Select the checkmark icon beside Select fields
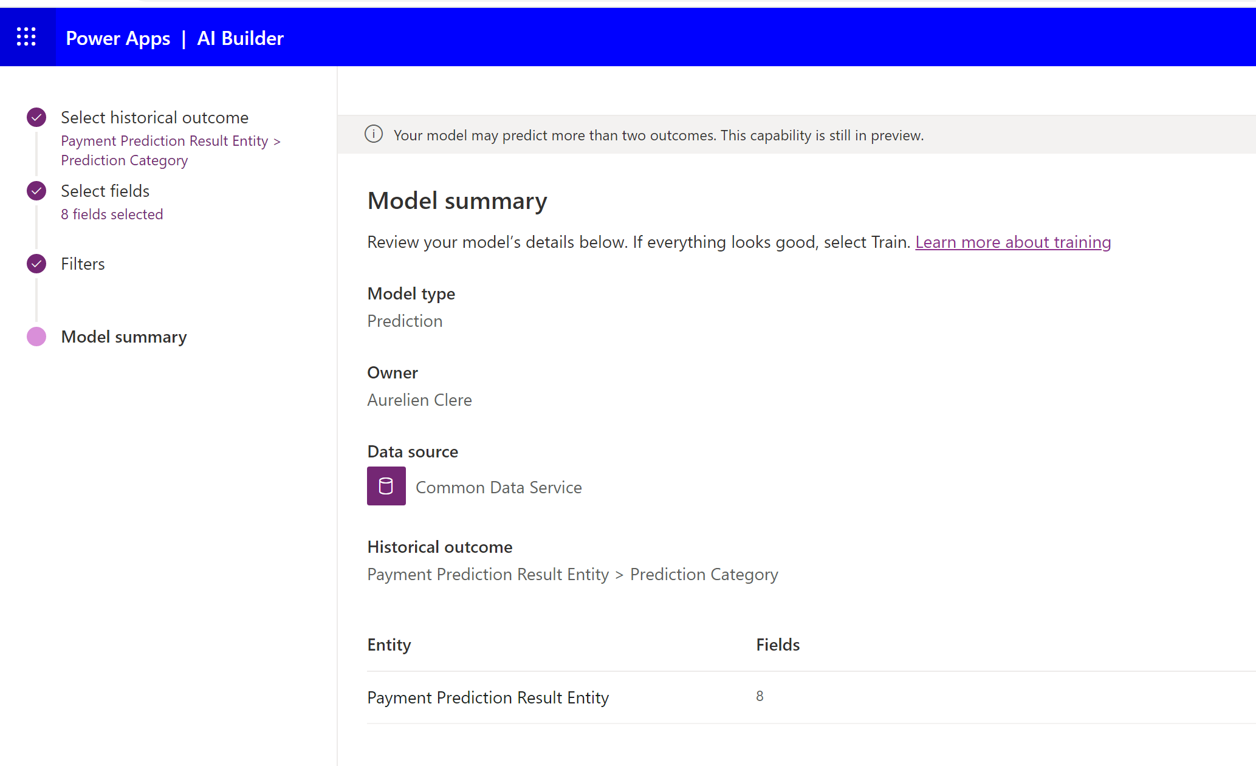The width and height of the screenshot is (1256, 766). [x=36, y=191]
